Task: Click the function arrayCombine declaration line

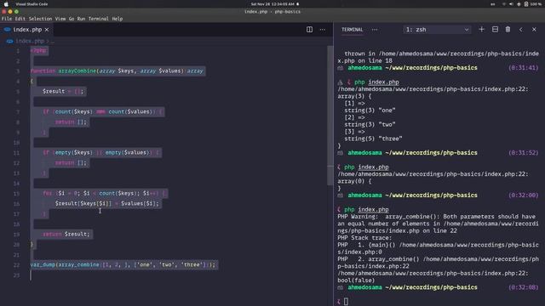Action: click(117, 71)
